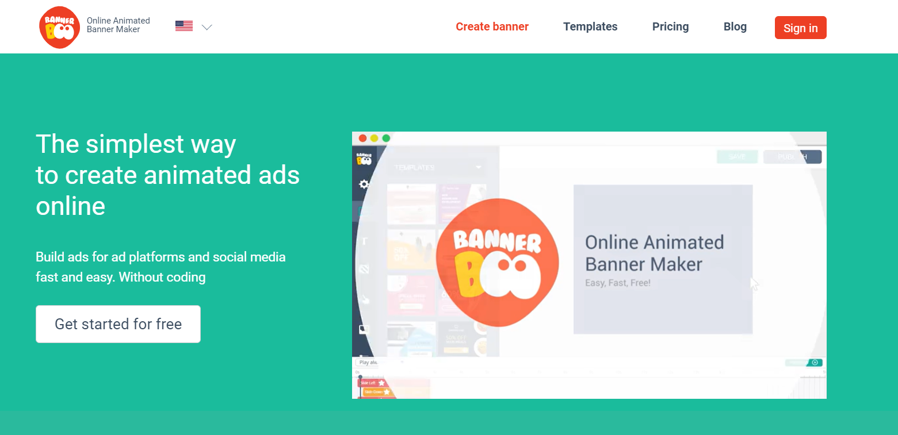Click the SAVE button in the editor preview

(737, 157)
